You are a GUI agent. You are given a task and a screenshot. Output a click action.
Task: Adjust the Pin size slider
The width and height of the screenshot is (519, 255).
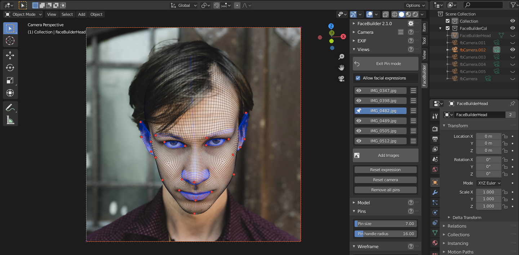[x=385, y=223]
